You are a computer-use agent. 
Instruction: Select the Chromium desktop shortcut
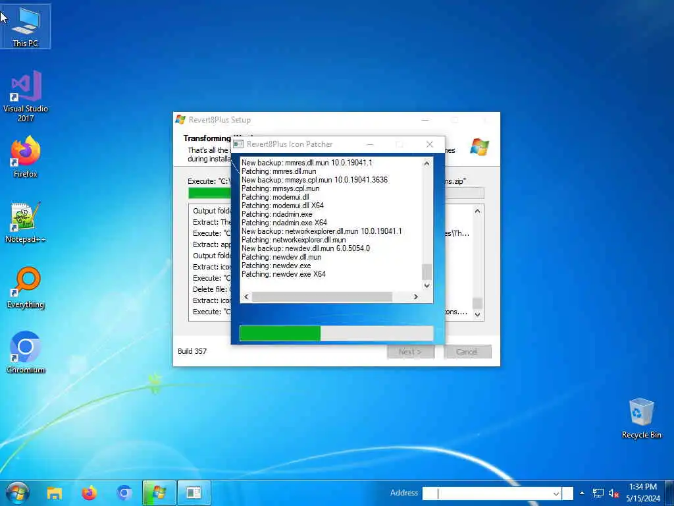pos(26,353)
